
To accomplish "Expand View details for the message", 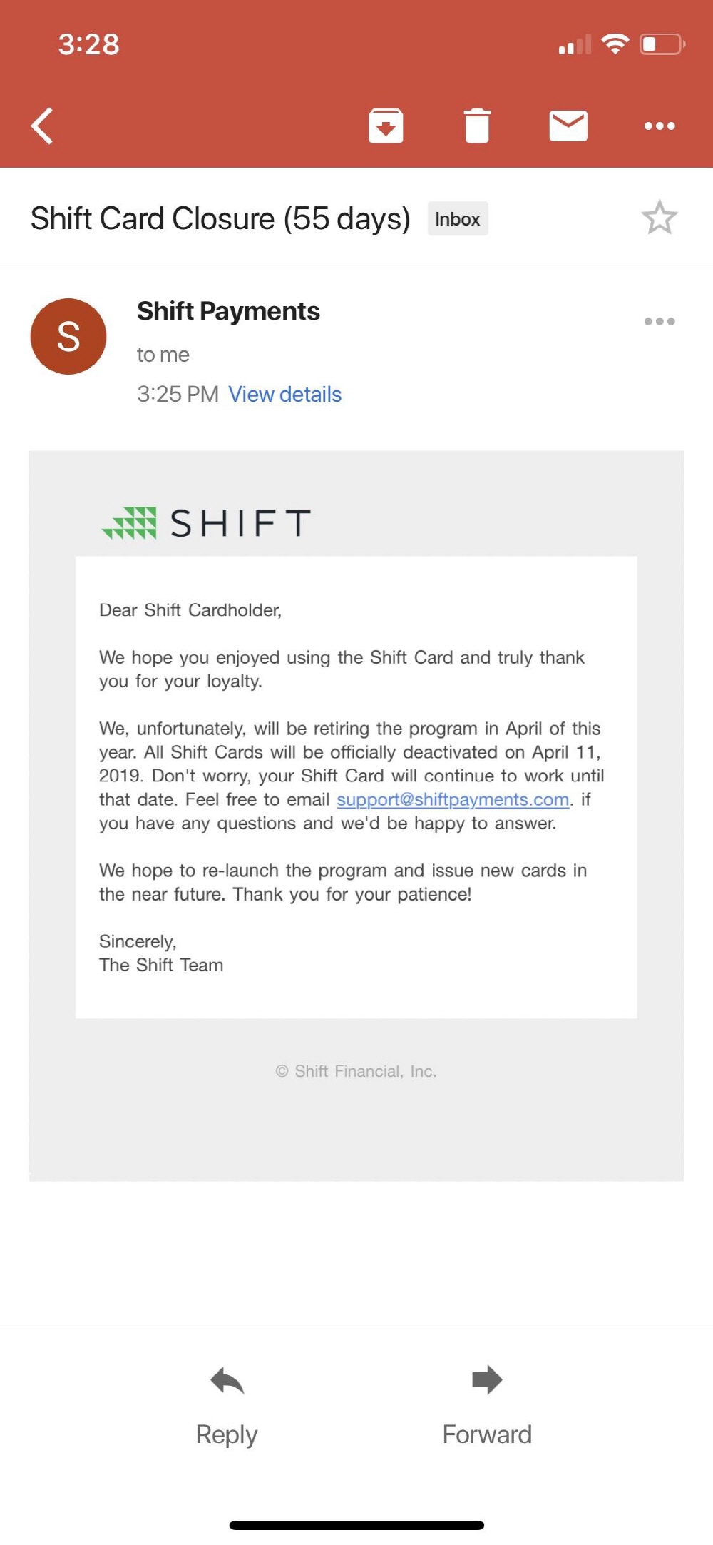I will click(284, 394).
